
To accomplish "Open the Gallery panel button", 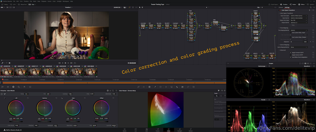I will [5, 4].
